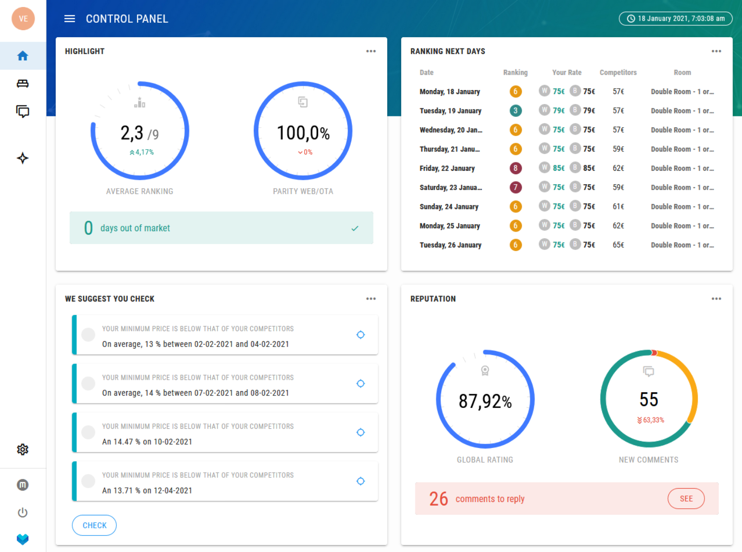Select the Thursday, 21 Janu row date
Viewport: 742px width, 552px height.
[x=450, y=150]
